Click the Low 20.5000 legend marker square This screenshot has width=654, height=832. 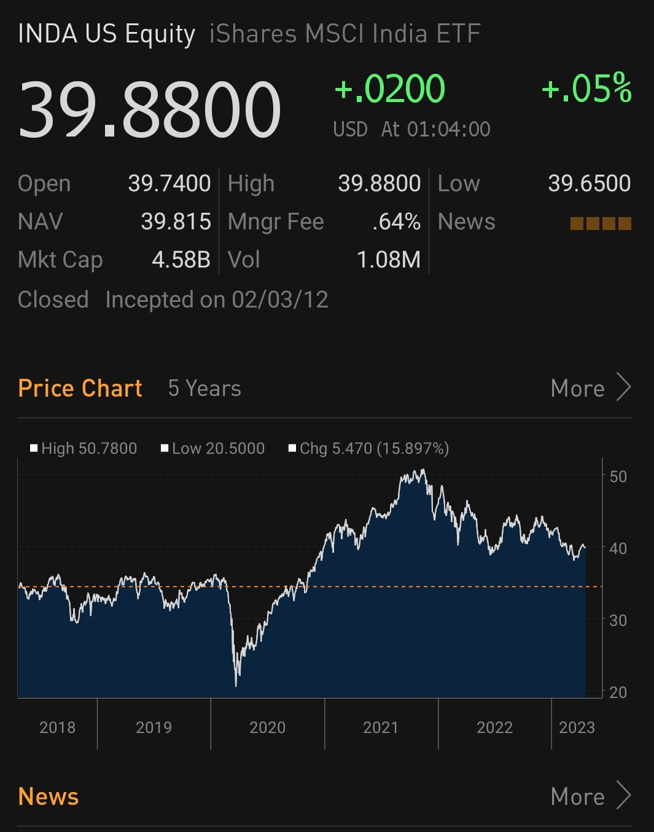click(x=165, y=448)
